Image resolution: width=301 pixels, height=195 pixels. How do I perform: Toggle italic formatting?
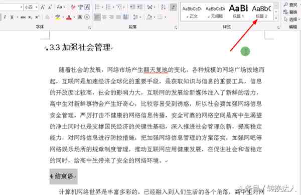tap(5, 17)
